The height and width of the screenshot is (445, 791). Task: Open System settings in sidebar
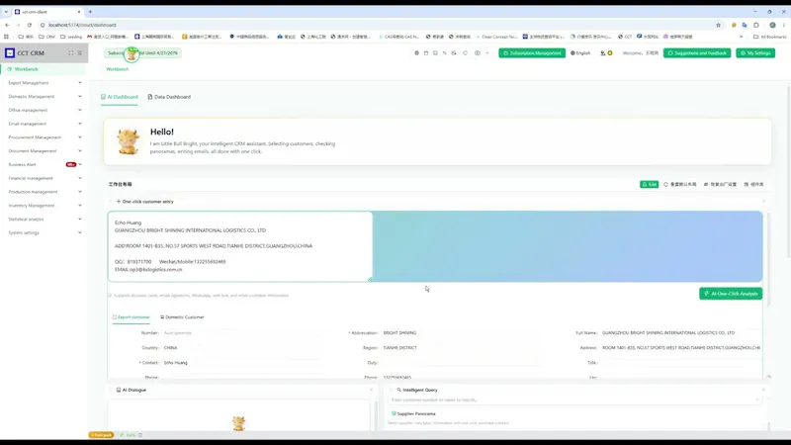[44, 232]
